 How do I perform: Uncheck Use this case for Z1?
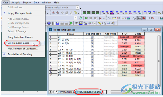(92, 37)
